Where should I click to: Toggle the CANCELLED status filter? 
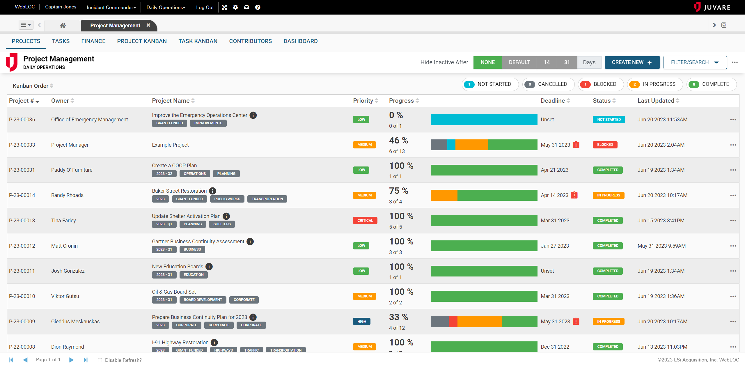(548, 84)
